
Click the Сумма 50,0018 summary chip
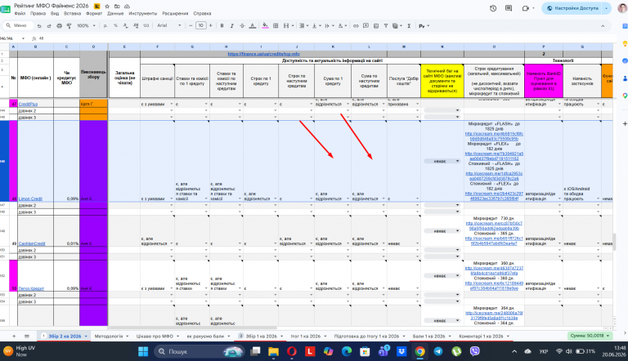pyautogui.click(x=590, y=336)
